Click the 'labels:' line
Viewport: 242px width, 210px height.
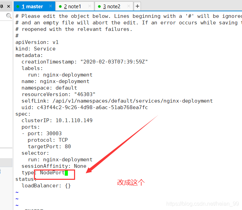click(32, 68)
